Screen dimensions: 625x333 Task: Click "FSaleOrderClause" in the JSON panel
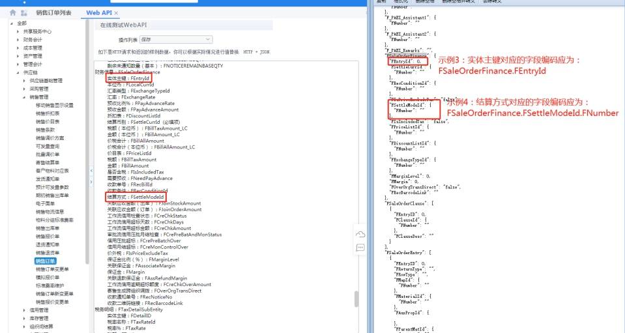406,203
